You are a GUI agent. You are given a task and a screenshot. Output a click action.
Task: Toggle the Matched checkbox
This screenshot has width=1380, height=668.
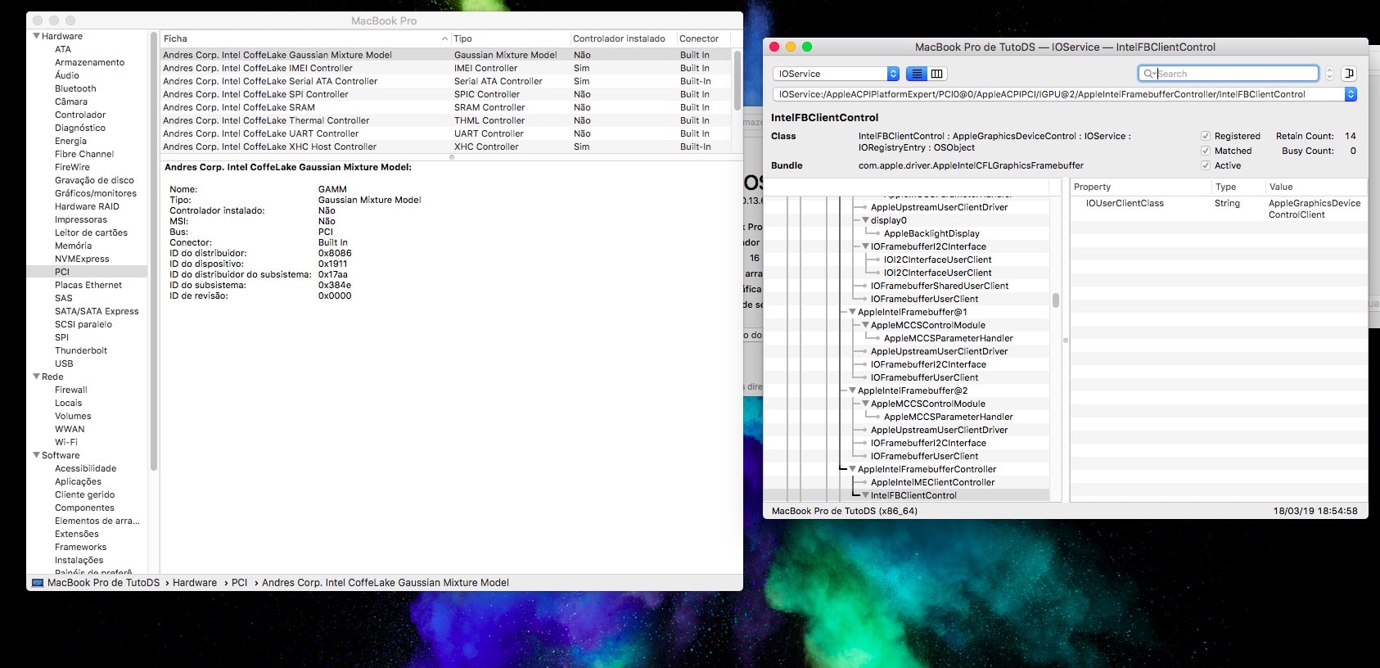[x=1206, y=151]
